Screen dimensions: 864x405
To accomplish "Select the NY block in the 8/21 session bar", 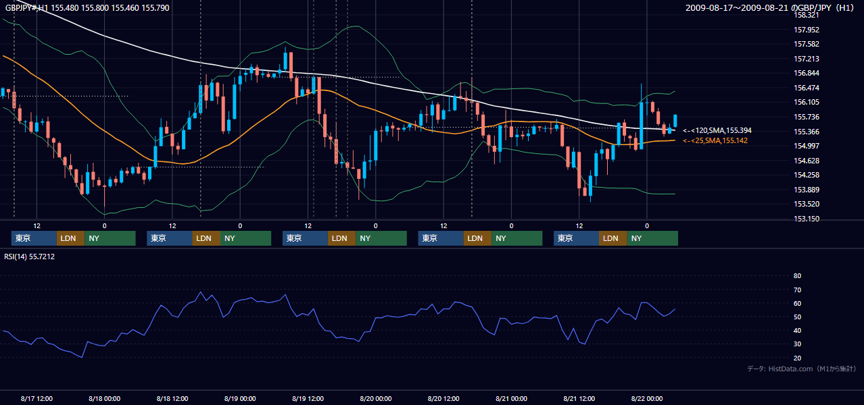I will [652, 238].
